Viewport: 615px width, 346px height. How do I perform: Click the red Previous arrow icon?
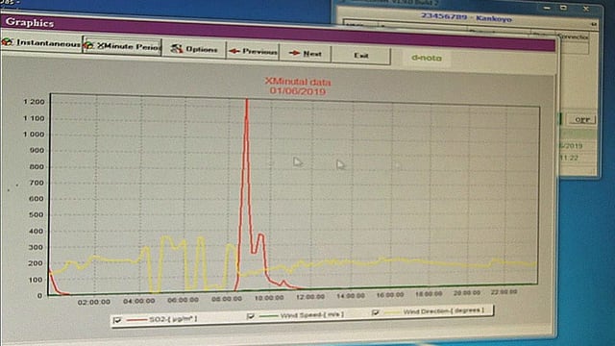tap(234, 51)
